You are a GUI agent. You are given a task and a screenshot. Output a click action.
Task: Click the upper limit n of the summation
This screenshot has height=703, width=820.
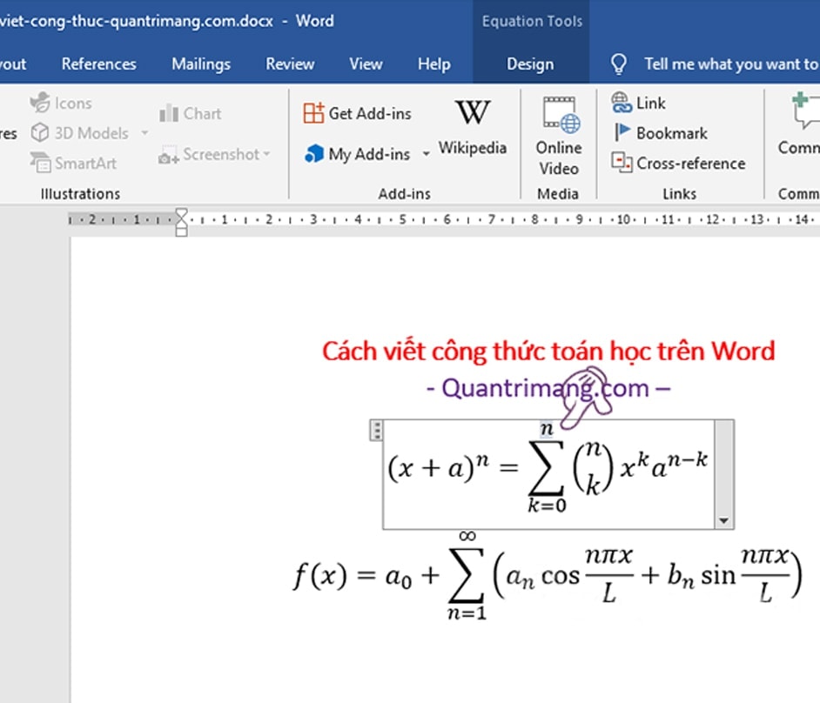click(547, 428)
